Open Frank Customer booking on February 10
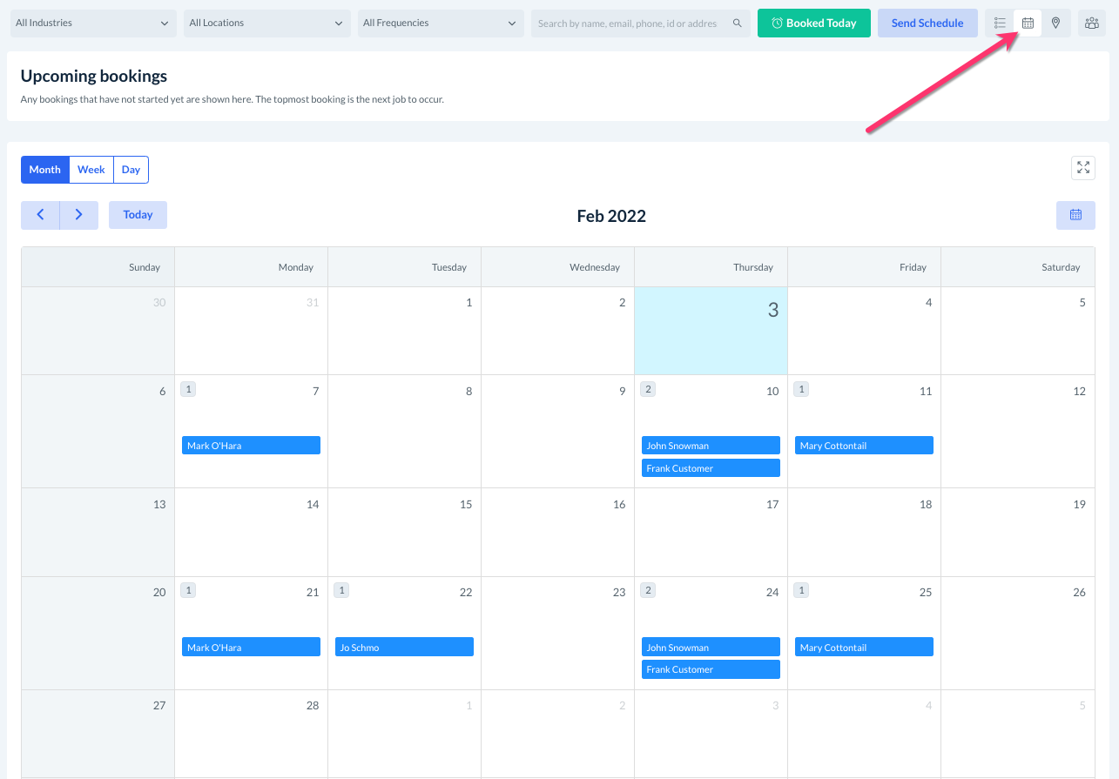Viewport: 1119px width, 779px height. click(711, 468)
